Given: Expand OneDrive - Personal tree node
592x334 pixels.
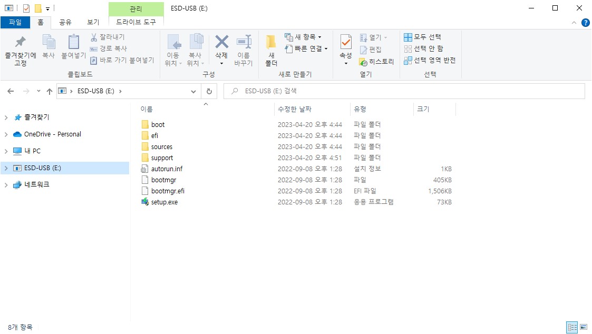Looking at the screenshot, I should click(6, 134).
